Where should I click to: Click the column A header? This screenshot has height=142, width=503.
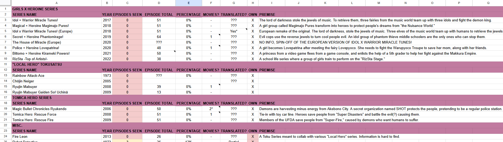(x=56, y=3)
